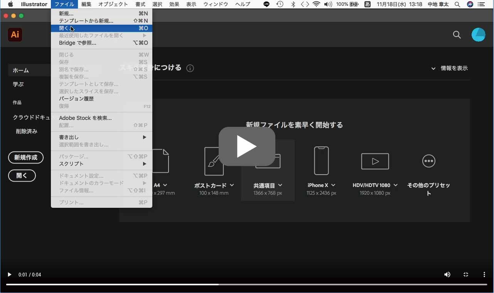
Task: Open video more options three-dot icon
Action: click(484, 274)
